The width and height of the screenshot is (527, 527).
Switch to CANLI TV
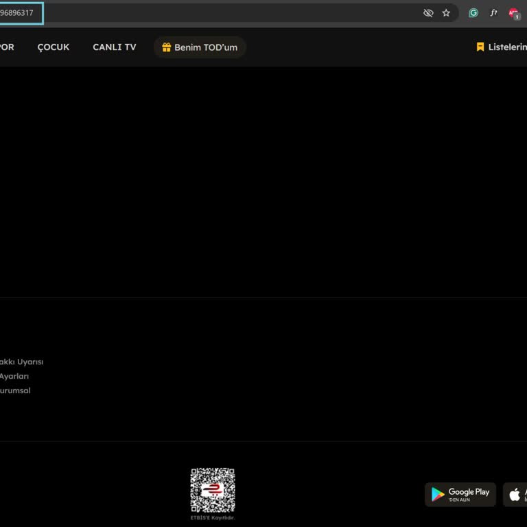pyautogui.click(x=114, y=47)
